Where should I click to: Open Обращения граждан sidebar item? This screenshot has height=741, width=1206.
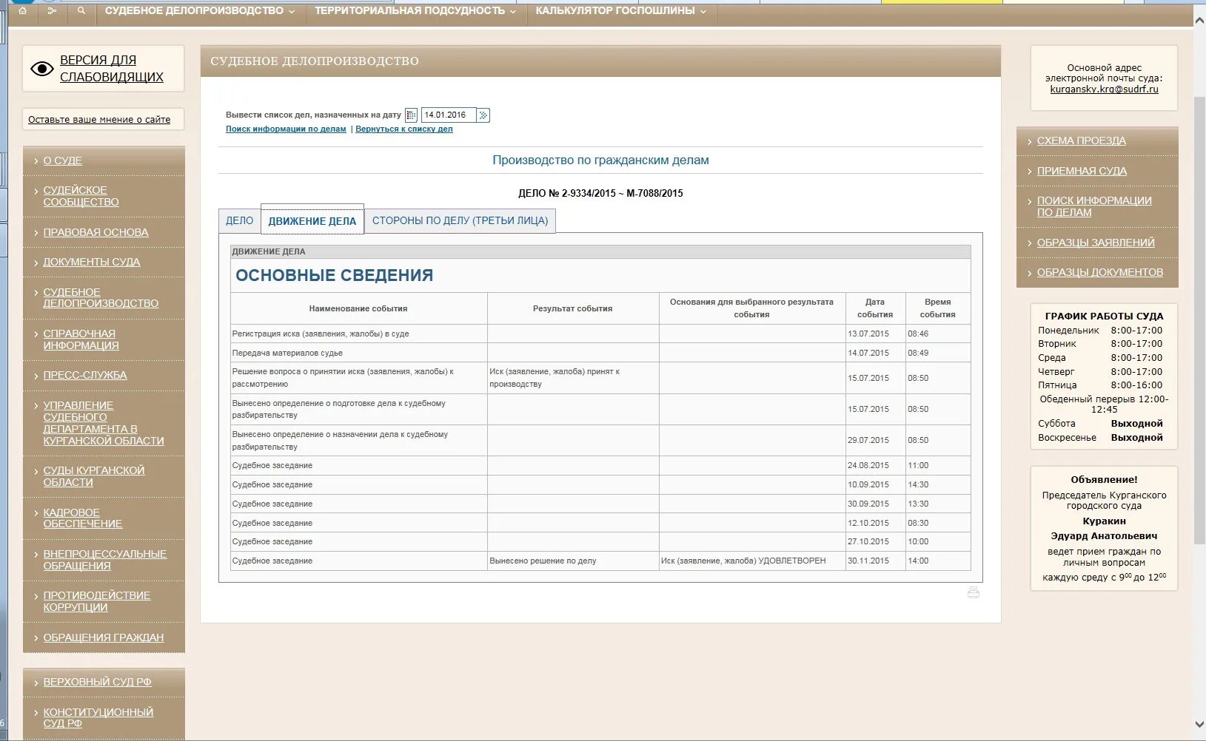click(x=104, y=637)
